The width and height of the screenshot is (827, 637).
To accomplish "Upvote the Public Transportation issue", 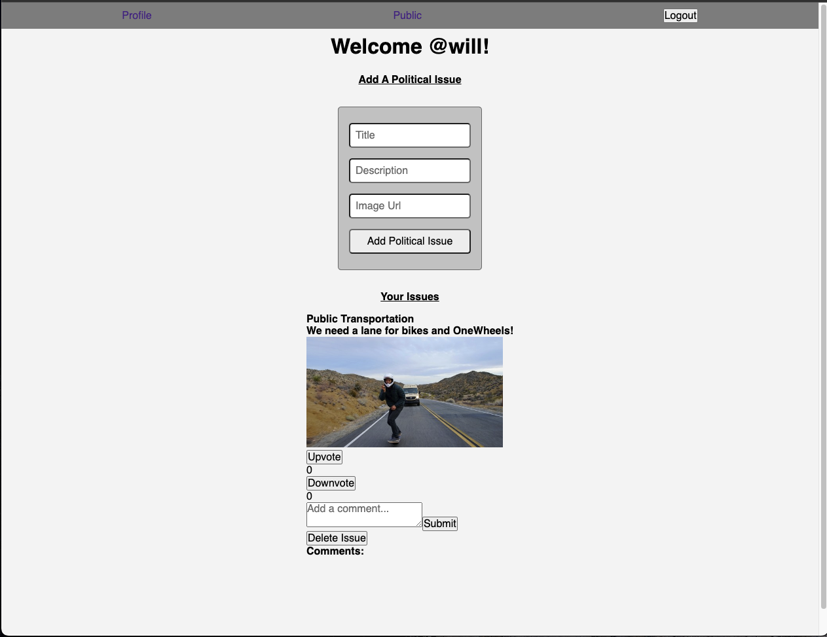I will (x=323, y=457).
